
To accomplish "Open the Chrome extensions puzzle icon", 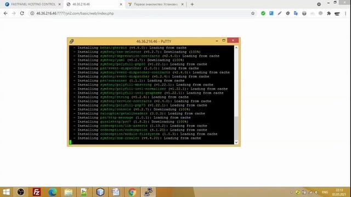I will (329, 13).
